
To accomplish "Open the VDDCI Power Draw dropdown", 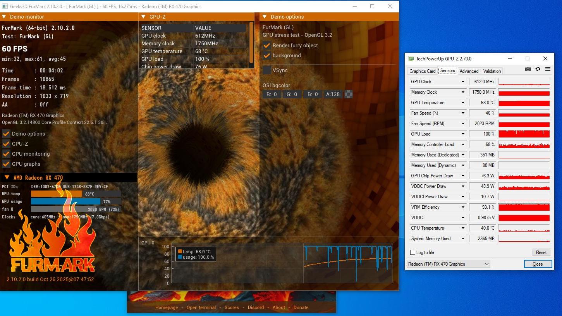I will pyautogui.click(x=463, y=197).
